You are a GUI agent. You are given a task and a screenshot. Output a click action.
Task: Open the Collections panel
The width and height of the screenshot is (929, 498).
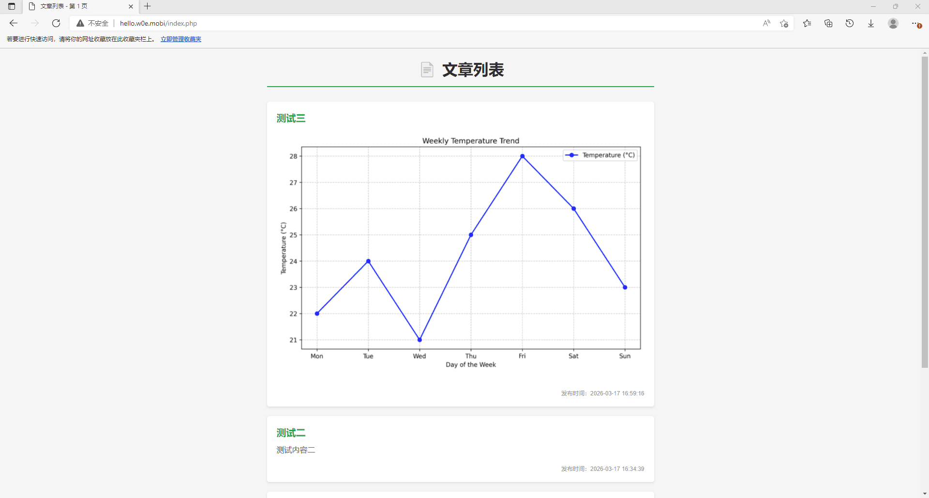[828, 23]
